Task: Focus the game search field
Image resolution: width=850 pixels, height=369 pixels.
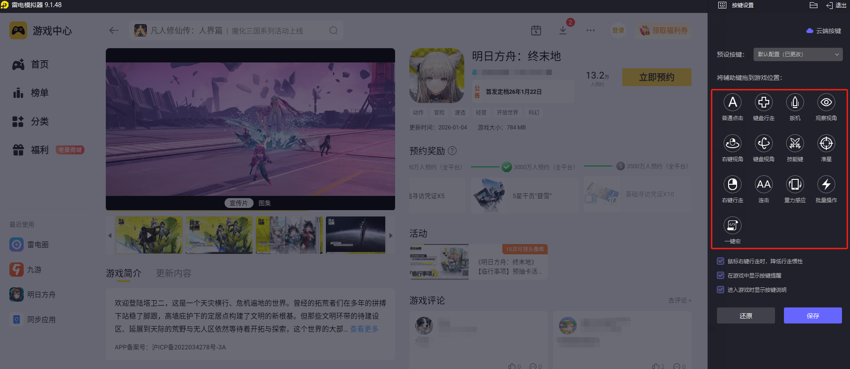Action: (237, 30)
